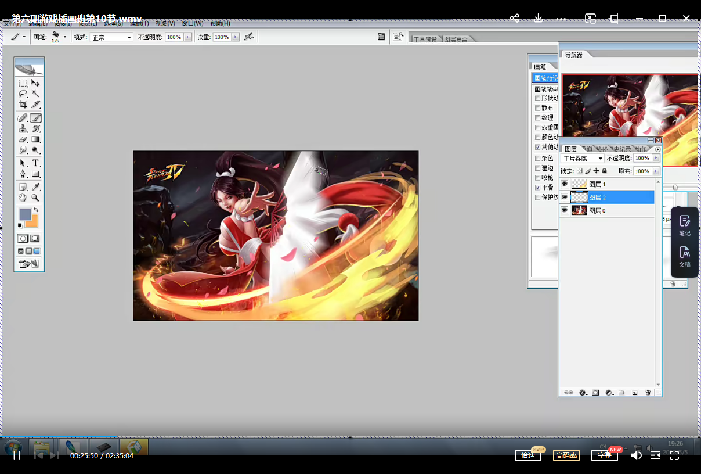Select the Notes tool
Image resolution: width=701 pixels, height=474 pixels.
[23, 187]
